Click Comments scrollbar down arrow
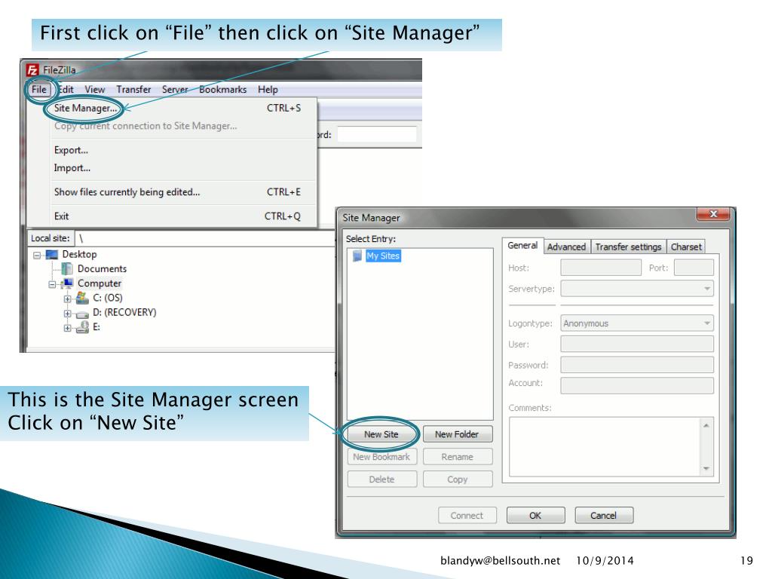 (x=706, y=469)
